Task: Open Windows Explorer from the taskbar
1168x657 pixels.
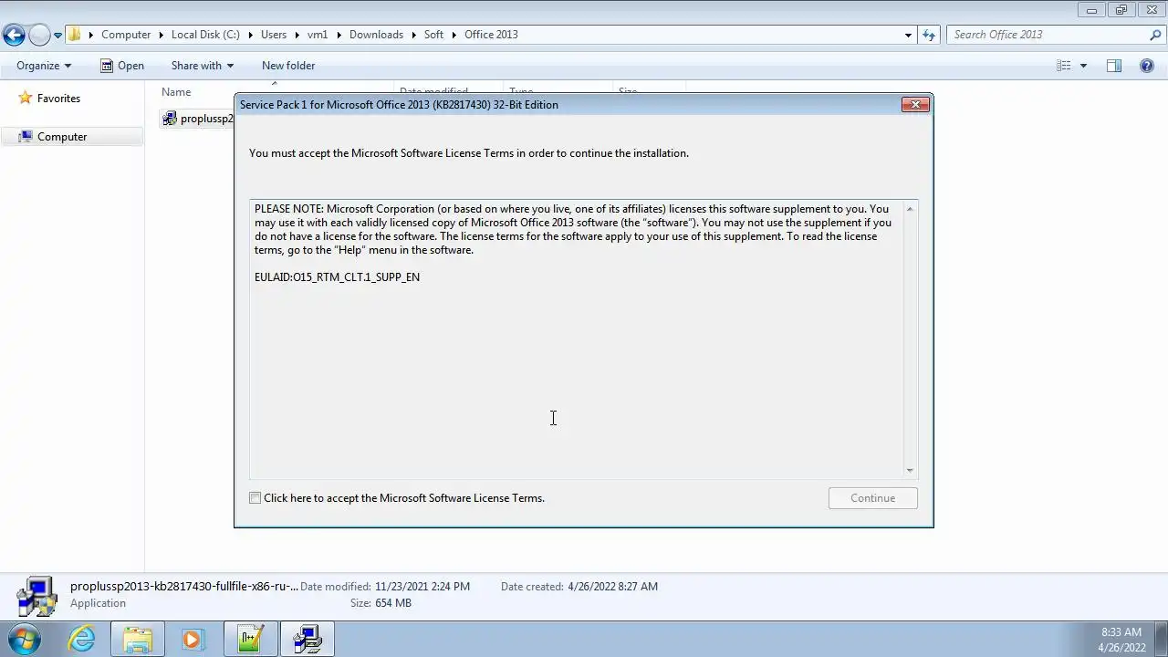Action: coord(138,639)
